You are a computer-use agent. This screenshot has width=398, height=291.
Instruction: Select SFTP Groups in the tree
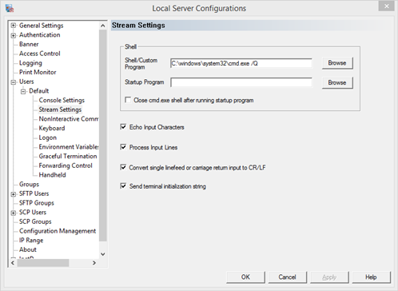(x=37, y=203)
